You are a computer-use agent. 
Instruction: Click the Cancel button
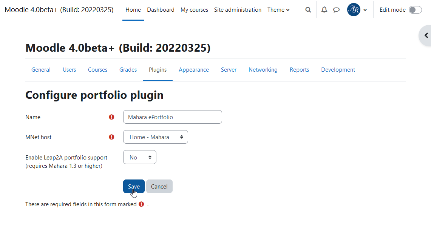coord(159,186)
